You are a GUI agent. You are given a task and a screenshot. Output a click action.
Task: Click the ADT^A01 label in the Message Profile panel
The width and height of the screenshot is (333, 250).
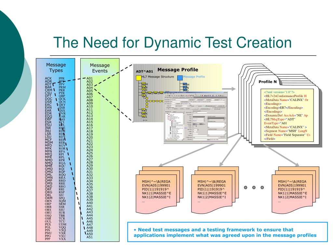(144, 71)
